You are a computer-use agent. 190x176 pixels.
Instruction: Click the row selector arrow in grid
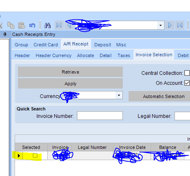click(x=19, y=156)
